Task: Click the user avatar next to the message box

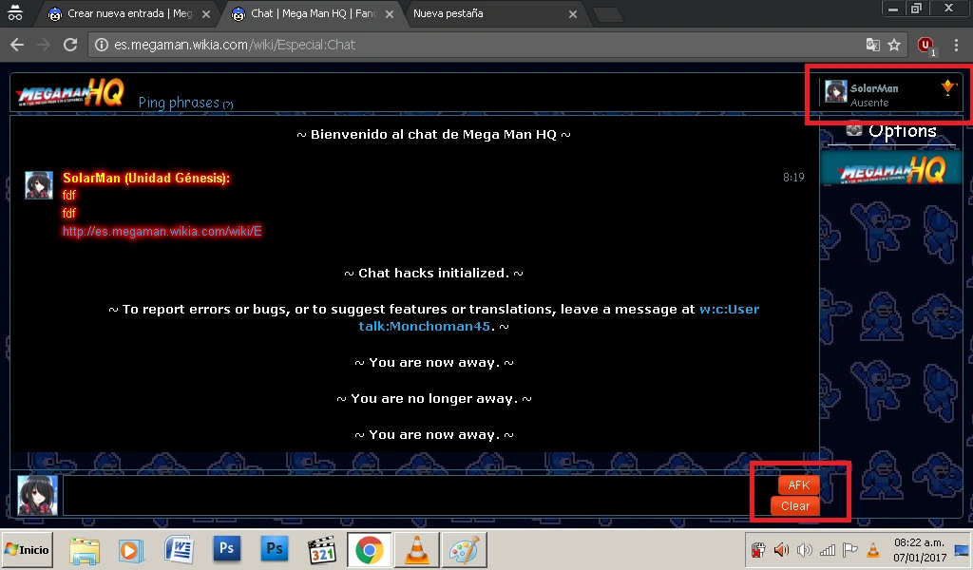Action: (x=37, y=496)
